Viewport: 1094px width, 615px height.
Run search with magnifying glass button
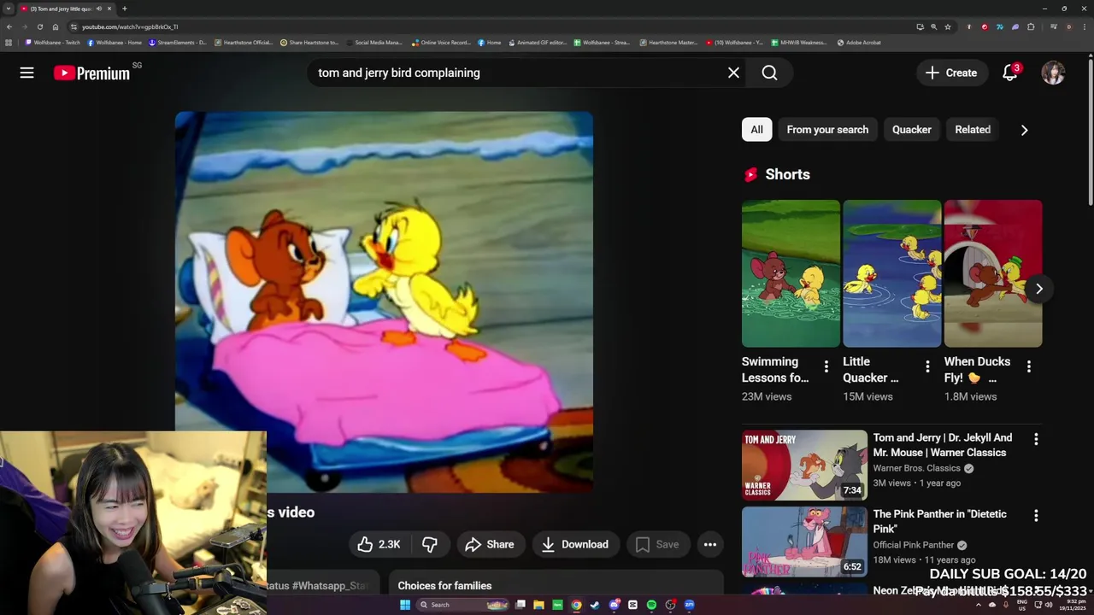click(x=769, y=73)
